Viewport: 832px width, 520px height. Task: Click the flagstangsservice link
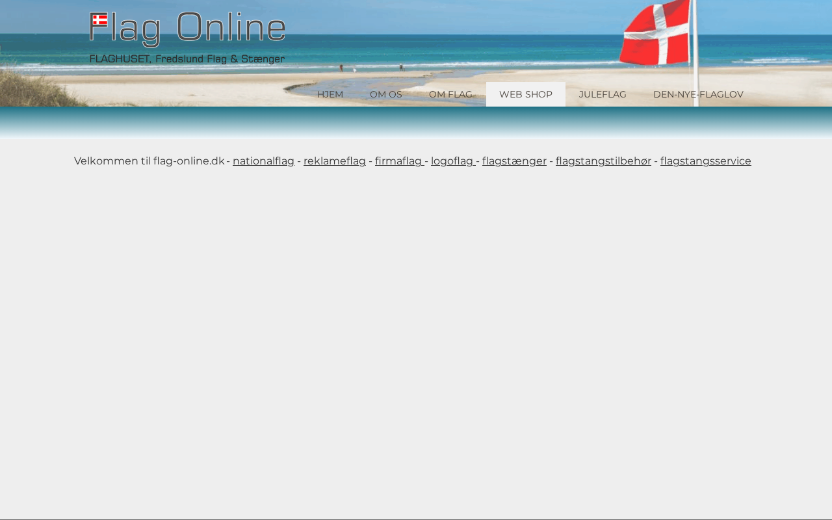click(x=706, y=161)
